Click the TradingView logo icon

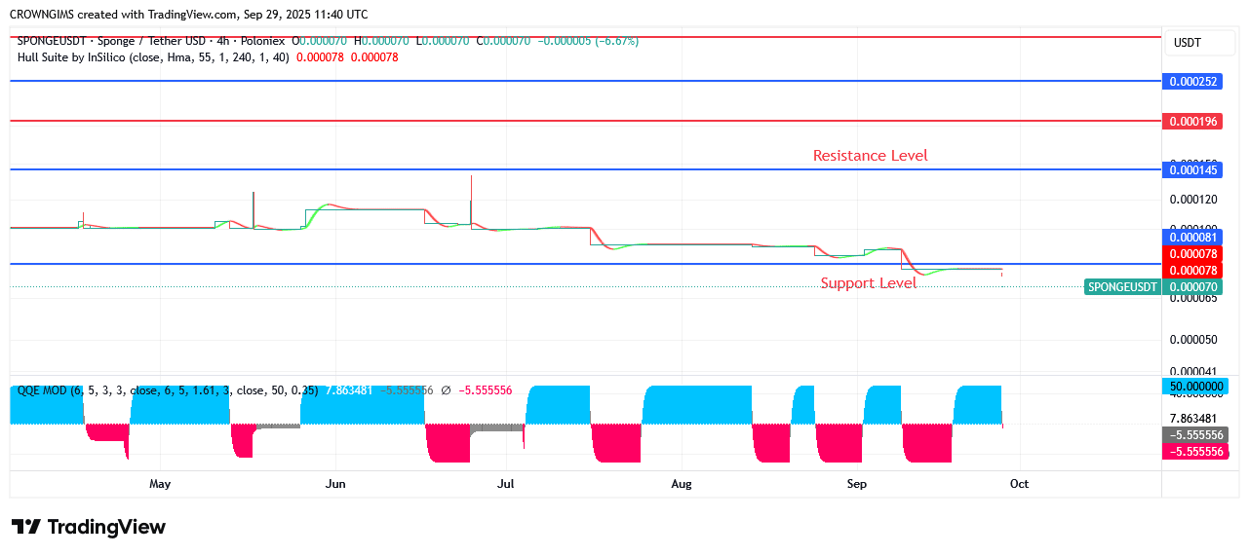coord(26,527)
